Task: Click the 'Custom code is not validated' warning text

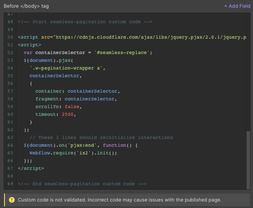Action: tap(120, 200)
